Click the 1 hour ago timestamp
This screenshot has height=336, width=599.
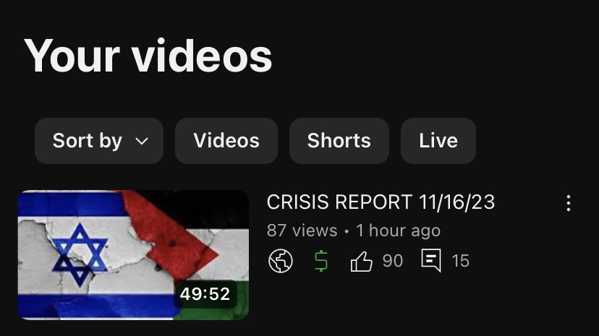(x=398, y=231)
